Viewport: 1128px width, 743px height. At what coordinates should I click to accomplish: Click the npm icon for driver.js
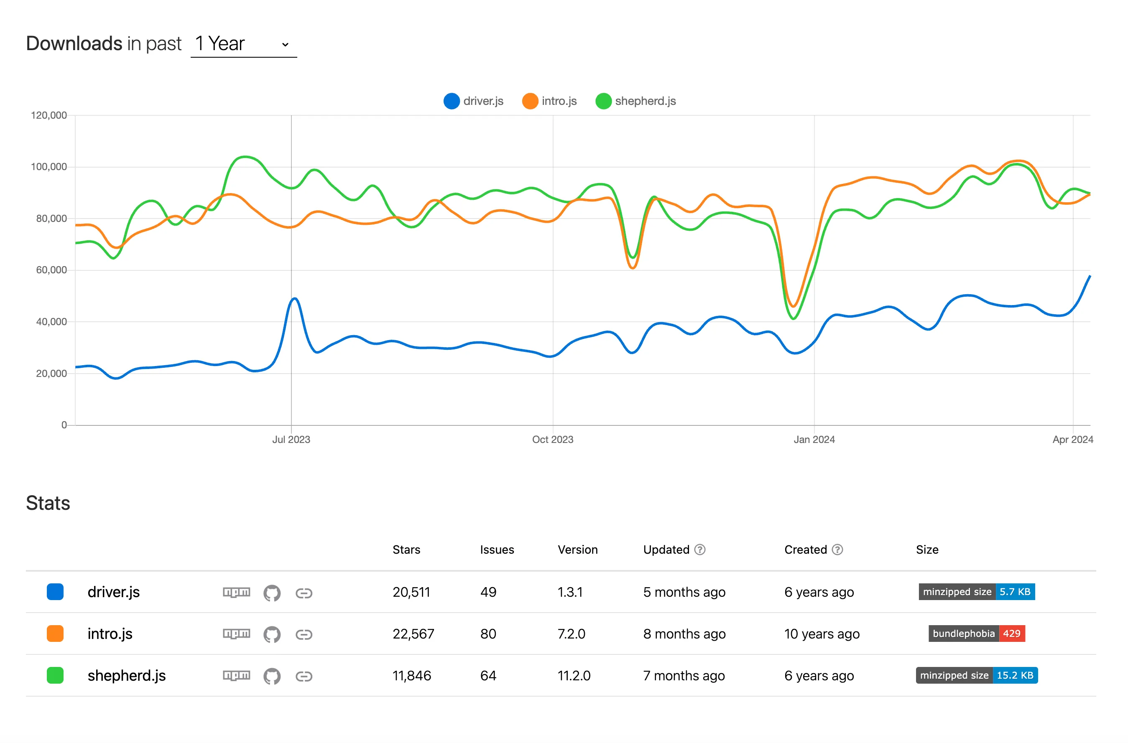[x=237, y=592]
